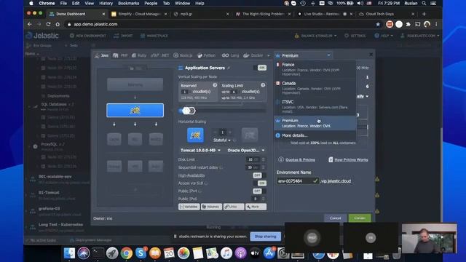Image resolution: width=466 pixels, height=262 pixels.
Task: Open Chrome extensions puzzle icon
Action: click(x=408, y=24)
